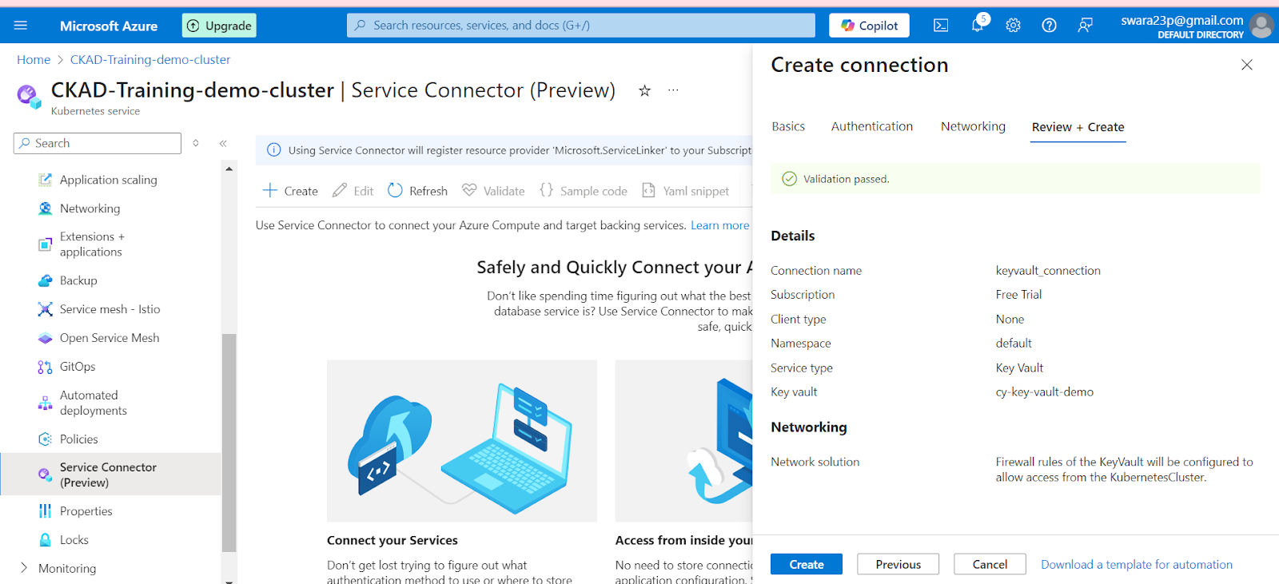The height and width of the screenshot is (584, 1279).
Task: Click the keyvault_connection value
Action: [x=1048, y=271]
